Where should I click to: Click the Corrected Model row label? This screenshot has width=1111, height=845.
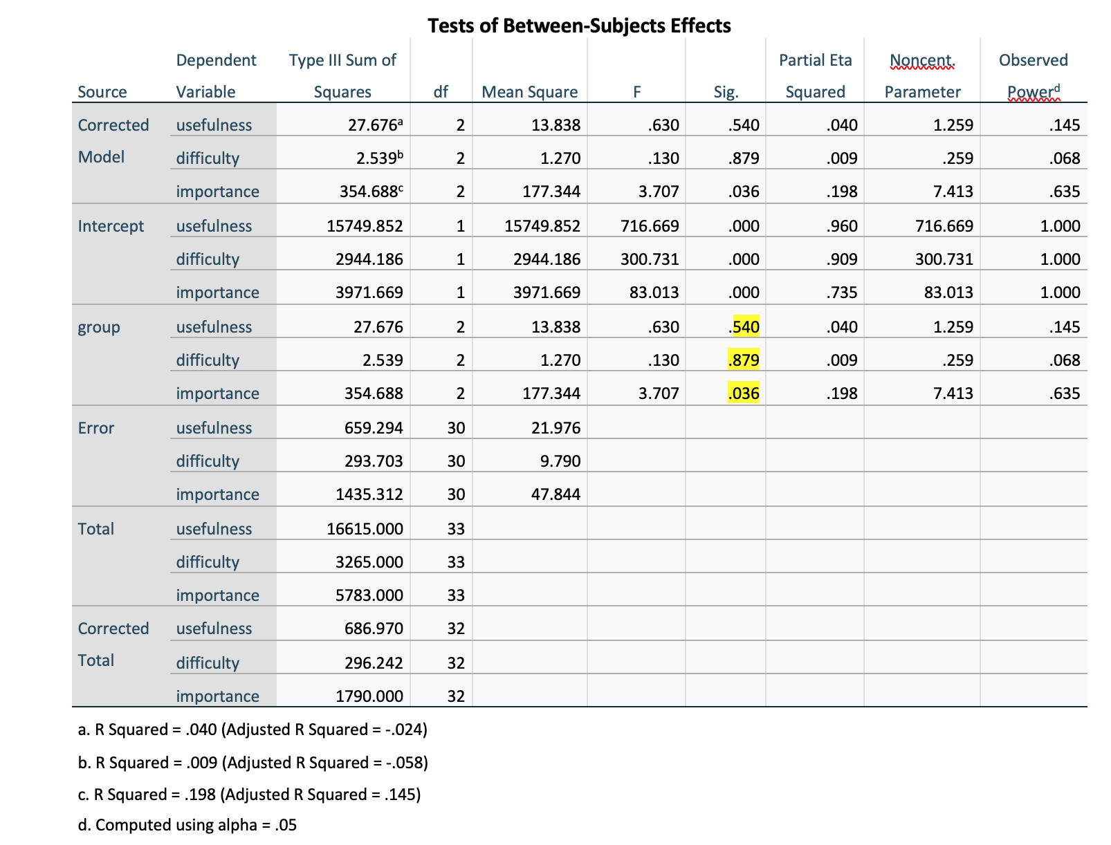pyautogui.click(x=113, y=141)
